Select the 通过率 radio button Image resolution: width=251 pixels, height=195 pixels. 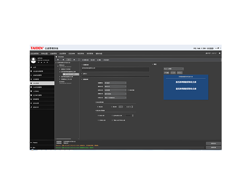[97, 106]
